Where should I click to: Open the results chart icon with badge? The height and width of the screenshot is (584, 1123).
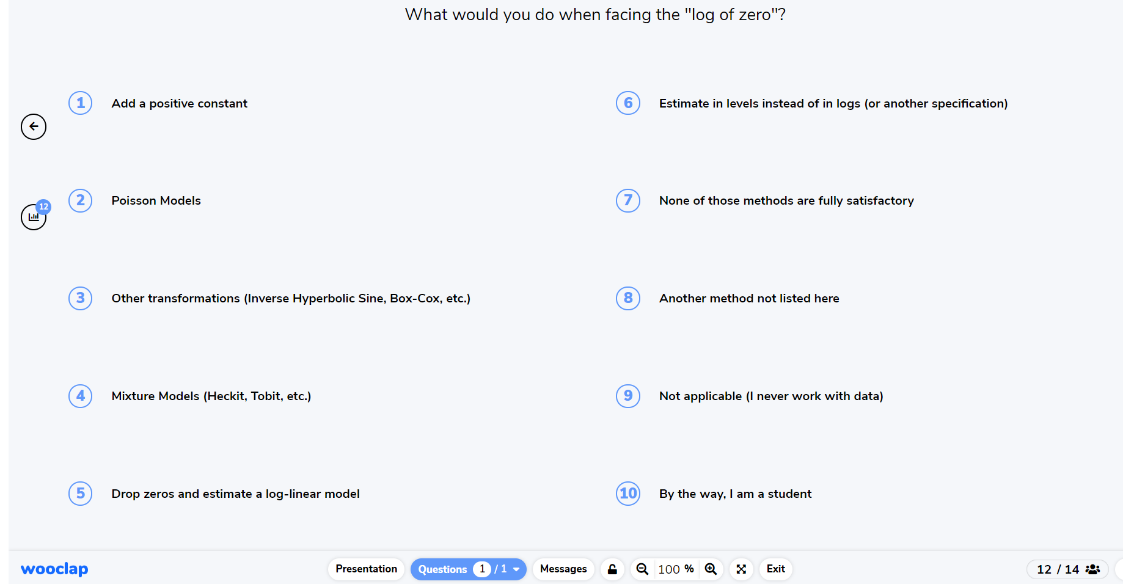34,217
